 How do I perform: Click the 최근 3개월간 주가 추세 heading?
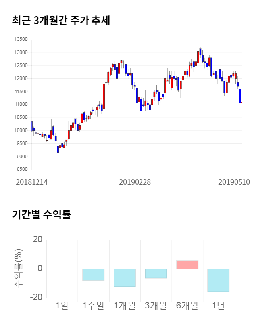(61, 20)
